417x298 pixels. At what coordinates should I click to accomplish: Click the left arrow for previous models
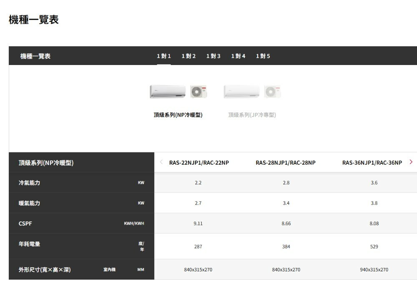click(161, 162)
